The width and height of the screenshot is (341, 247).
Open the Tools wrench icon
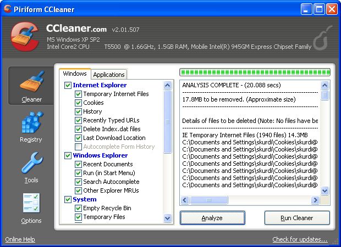(x=32, y=162)
